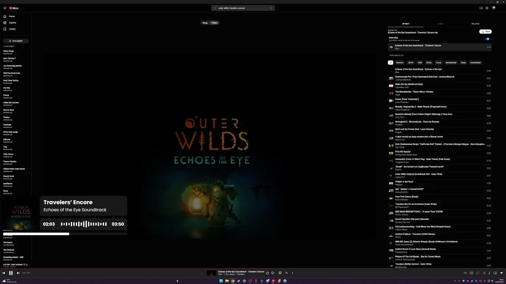Screen dimensions: 506x284
Task: Skip to previous track
Action: tap(4, 273)
